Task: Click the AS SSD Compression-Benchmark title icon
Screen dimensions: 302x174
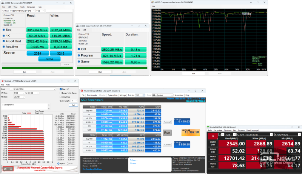Action: click(153, 2)
